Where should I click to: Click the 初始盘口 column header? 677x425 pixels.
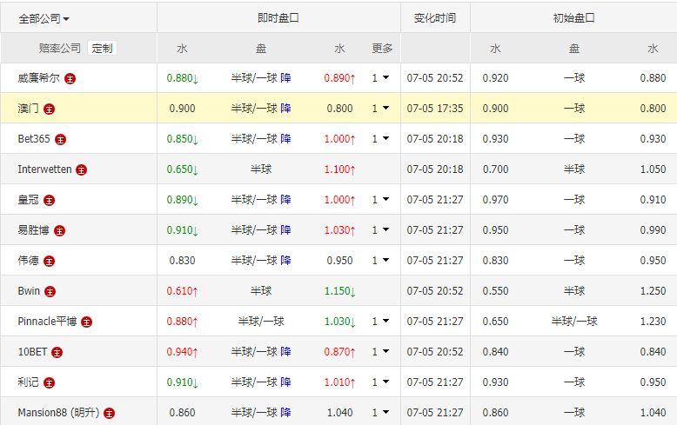[x=573, y=18]
